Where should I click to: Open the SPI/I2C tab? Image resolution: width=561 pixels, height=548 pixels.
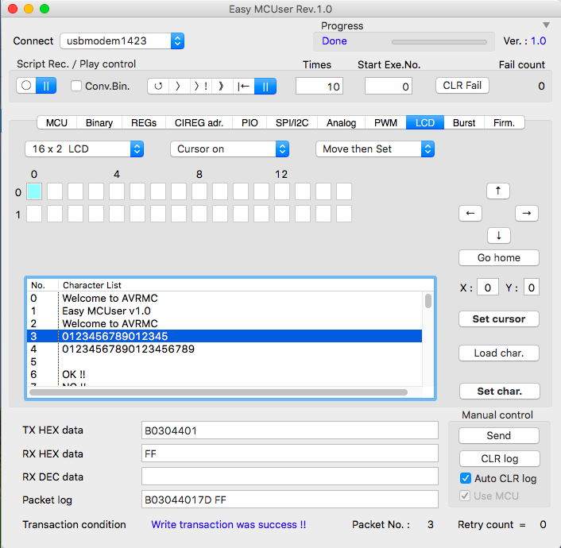292,122
